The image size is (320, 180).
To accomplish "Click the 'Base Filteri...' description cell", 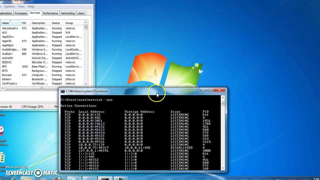I will coord(39,66).
